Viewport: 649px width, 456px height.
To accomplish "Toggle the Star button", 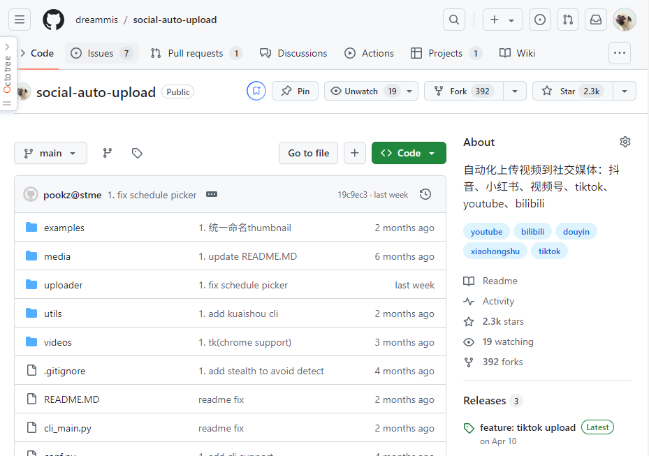I will [572, 91].
